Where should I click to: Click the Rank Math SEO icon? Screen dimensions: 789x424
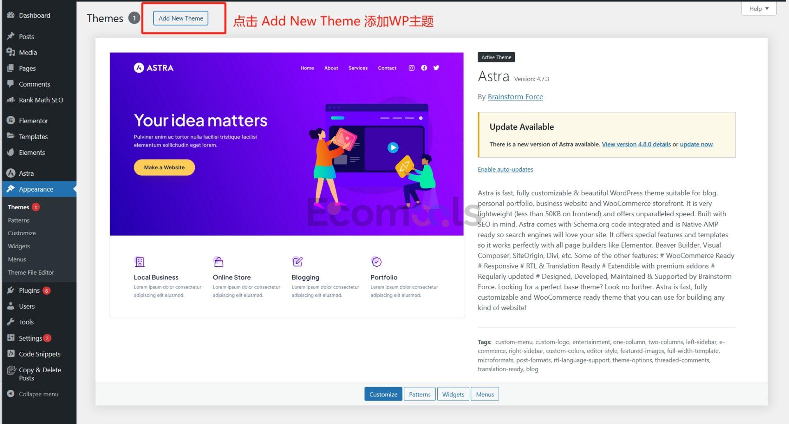(x=11, y=100)
